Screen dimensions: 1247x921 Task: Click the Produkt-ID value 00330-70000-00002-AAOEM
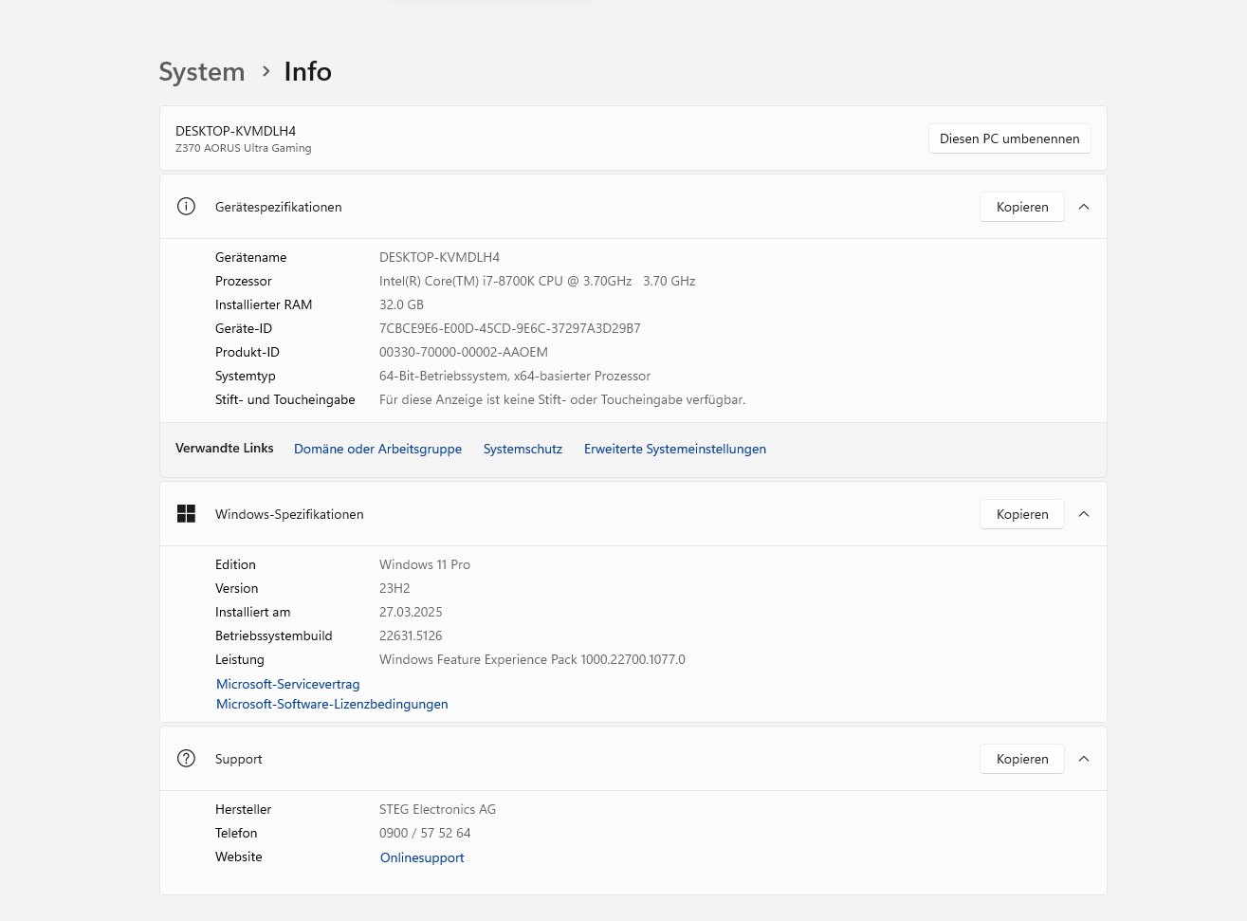point(463,352)
